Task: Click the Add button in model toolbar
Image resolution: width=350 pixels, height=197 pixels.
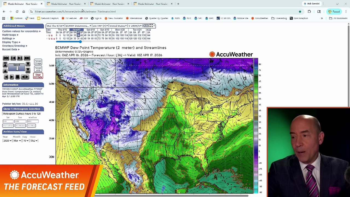Action: (146, 26)
